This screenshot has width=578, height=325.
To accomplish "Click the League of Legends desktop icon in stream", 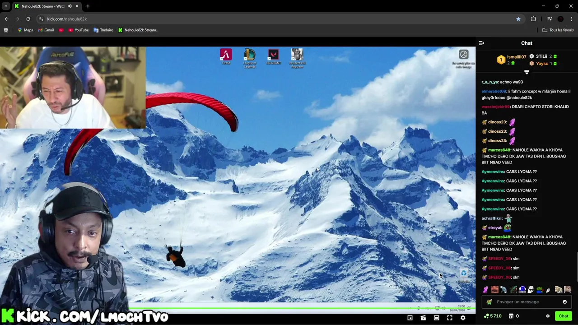I will (250, 58).
